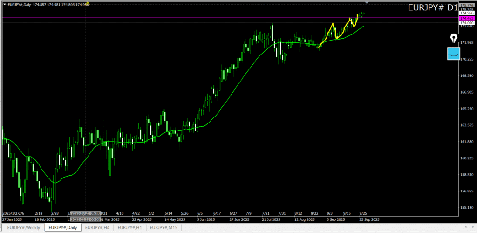477x233 pixels.
Task: Select the EURJPY#,Daily chart tab
Action: [63, 227]
